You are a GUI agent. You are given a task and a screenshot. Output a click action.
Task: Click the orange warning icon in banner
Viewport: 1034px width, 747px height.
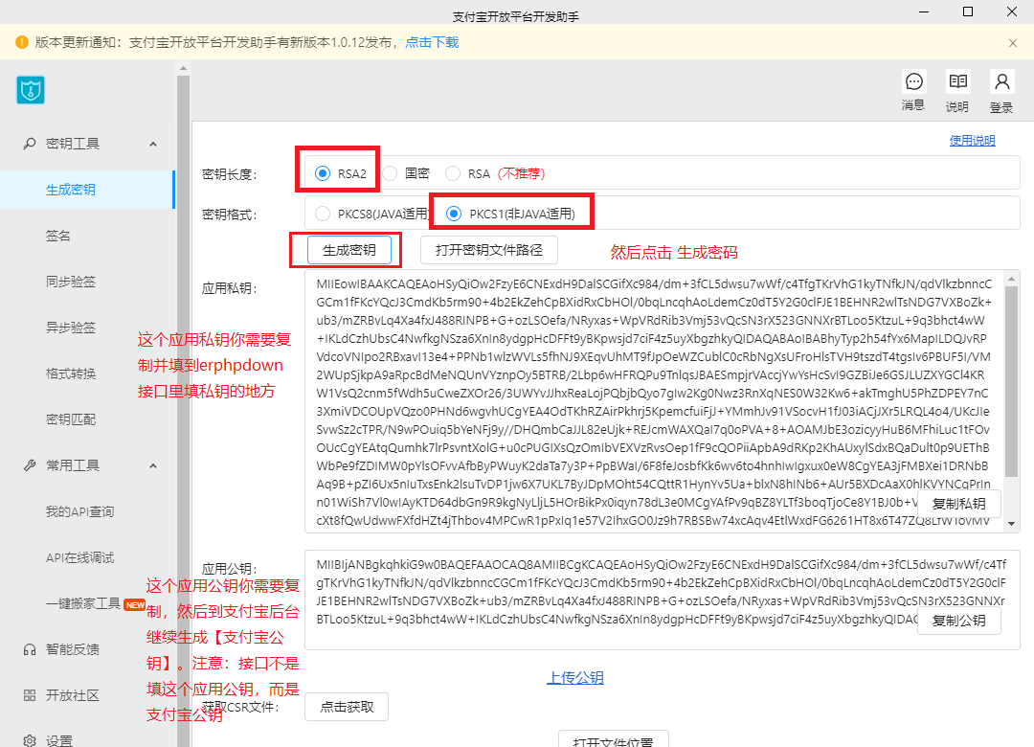click(22, 42)
